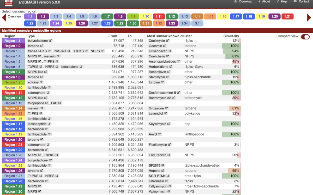Open butyrolactone external link icon in Region 1.1
The image size is (313, 195).
pyautogui.click(x=50, y=41)
